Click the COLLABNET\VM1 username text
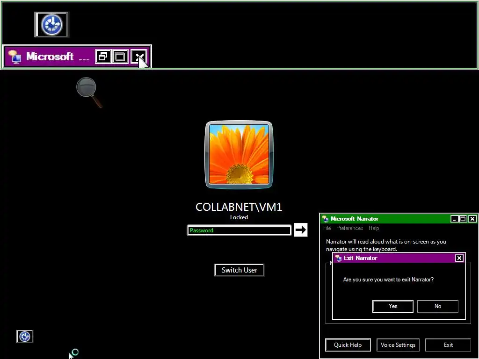Image resolution: width=479 pixels, height=359 pixels. [x=239, y=207]
